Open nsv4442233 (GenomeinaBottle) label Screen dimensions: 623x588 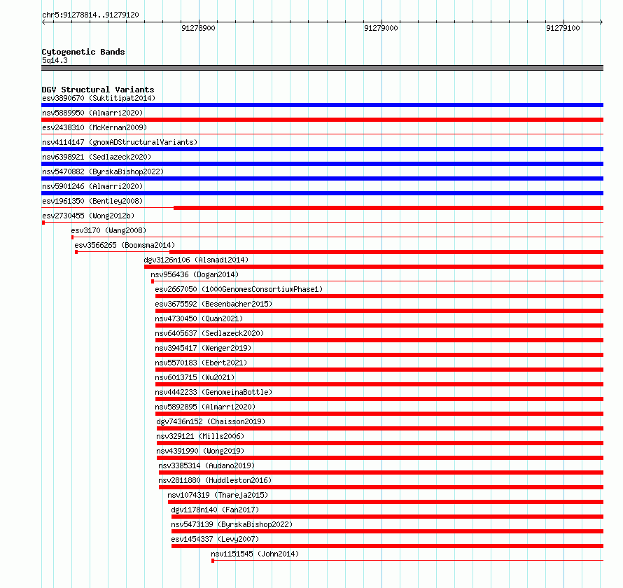(x=213, y=392)
